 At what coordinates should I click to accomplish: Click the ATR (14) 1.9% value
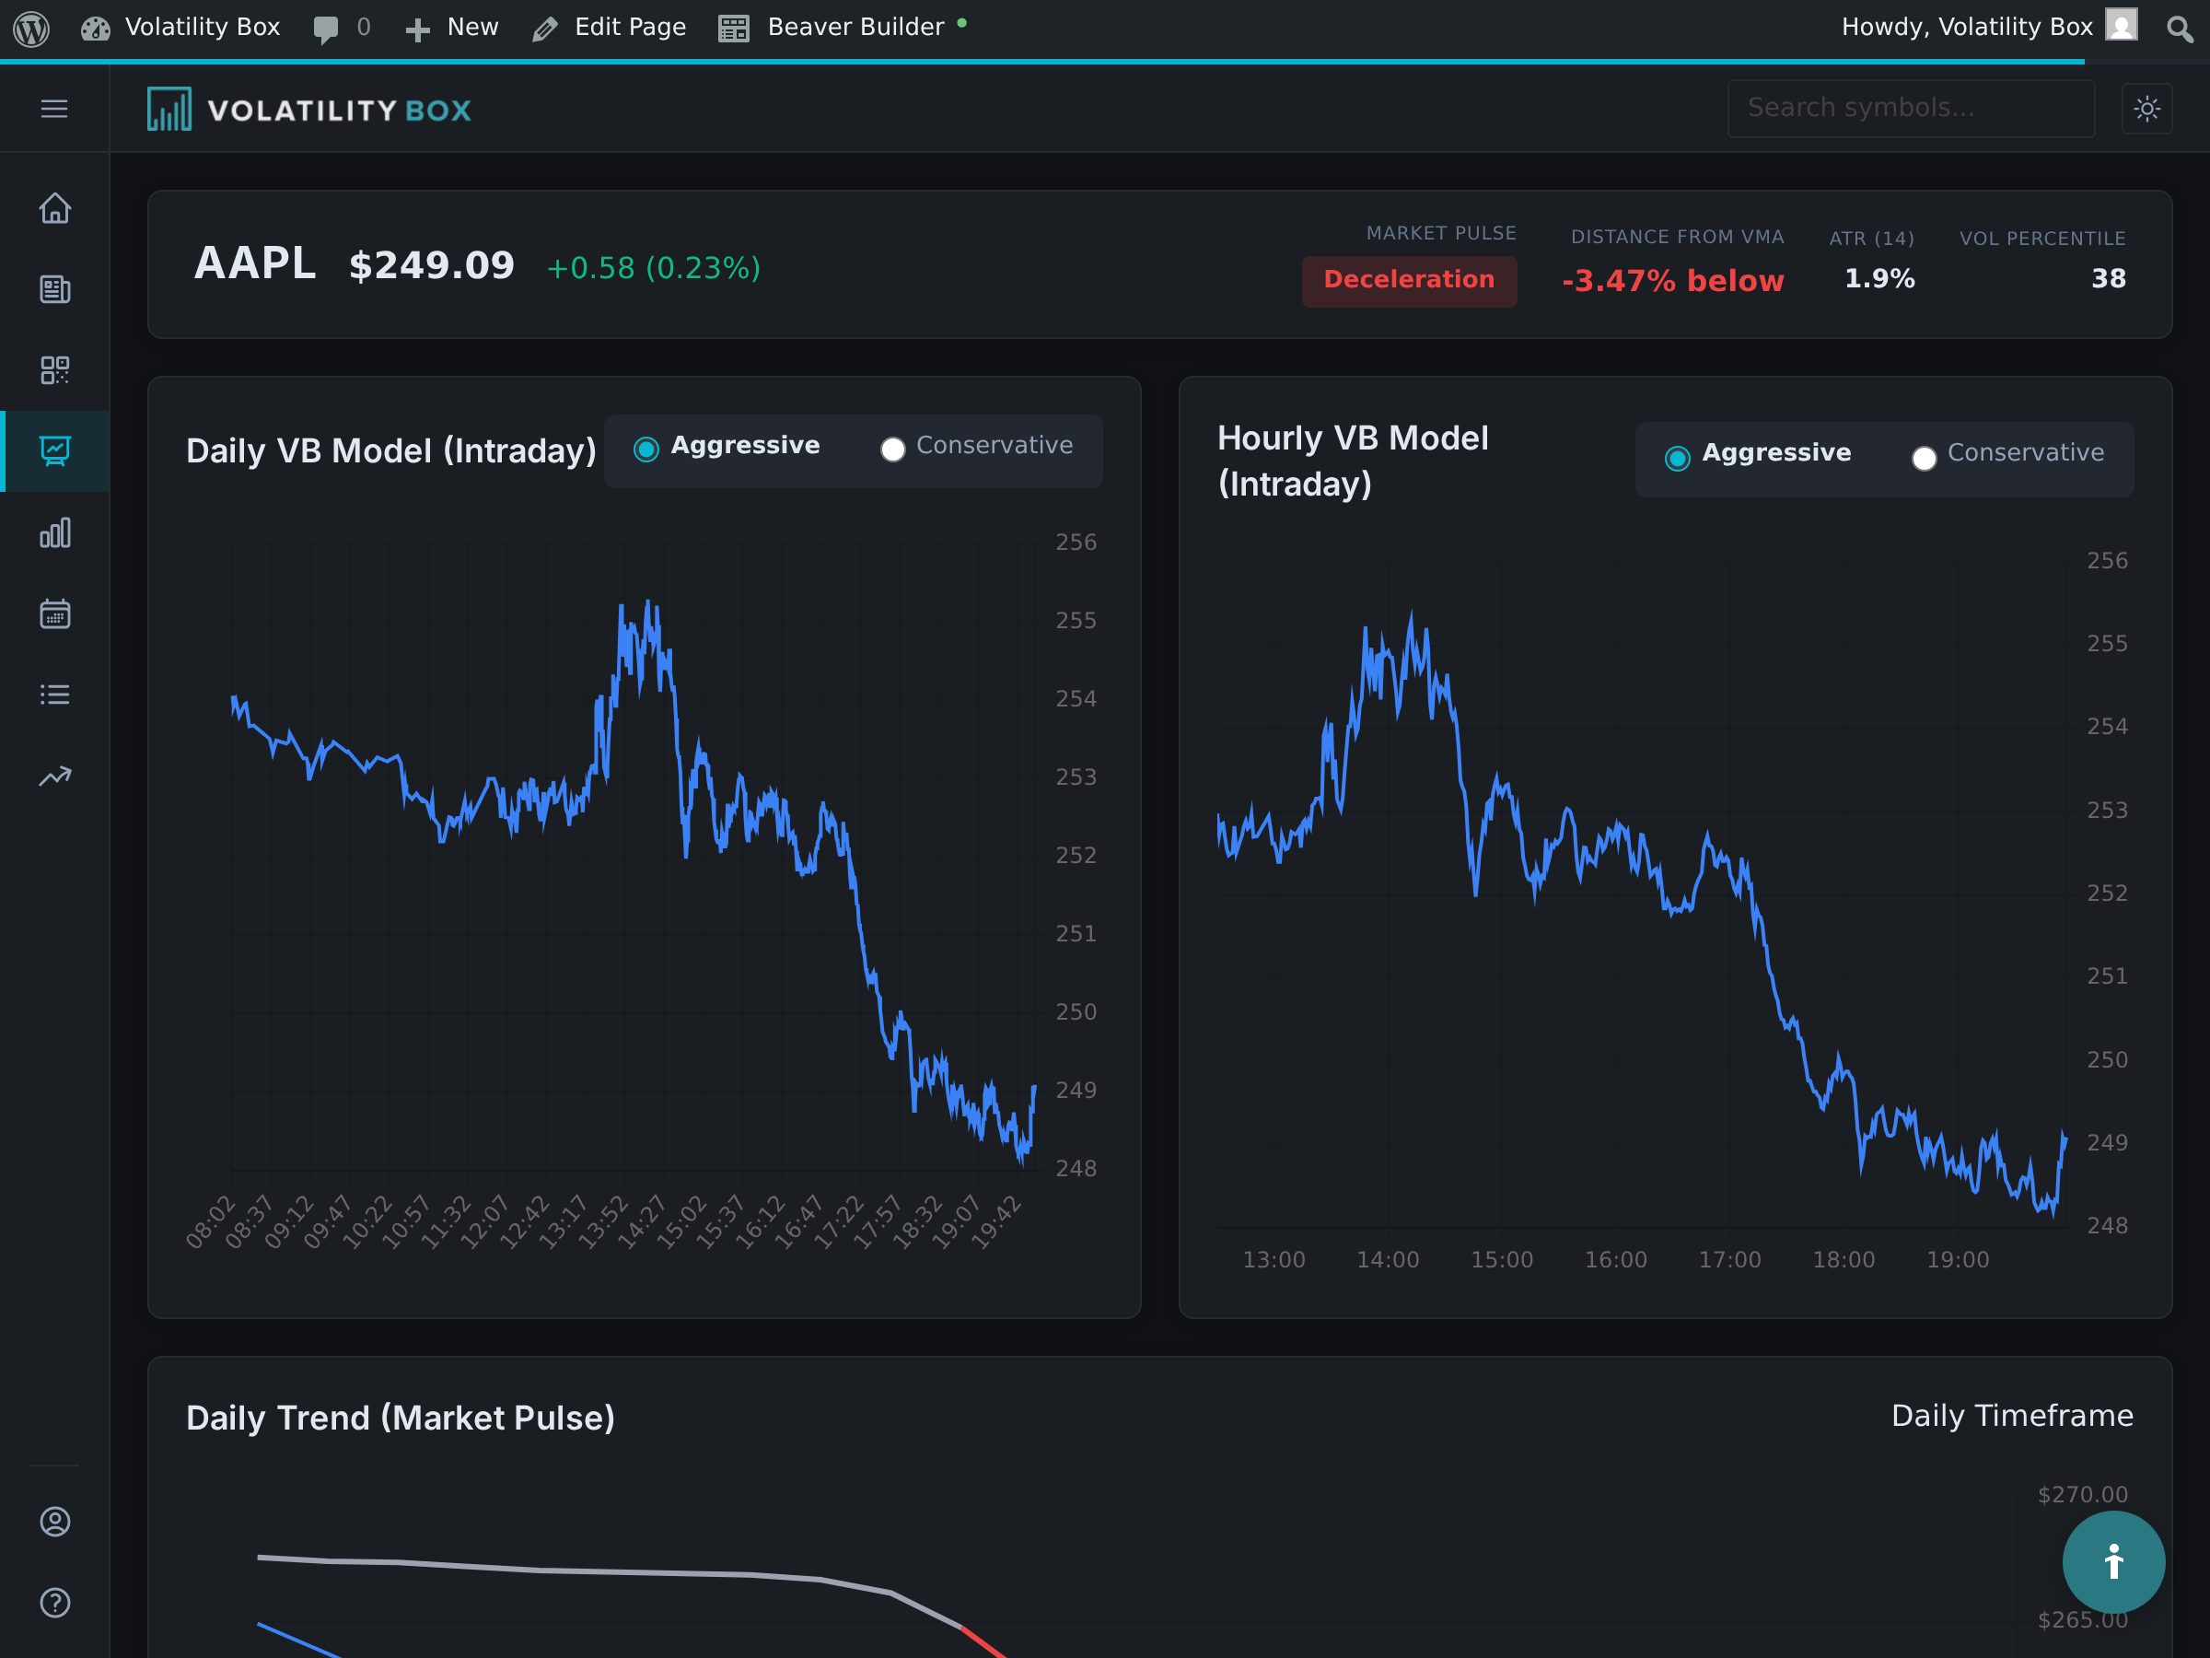(1879, 279)
